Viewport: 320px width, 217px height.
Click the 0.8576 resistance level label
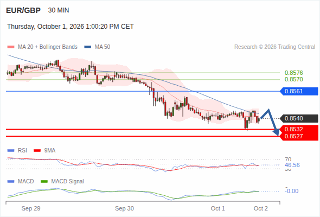(293, 73)
